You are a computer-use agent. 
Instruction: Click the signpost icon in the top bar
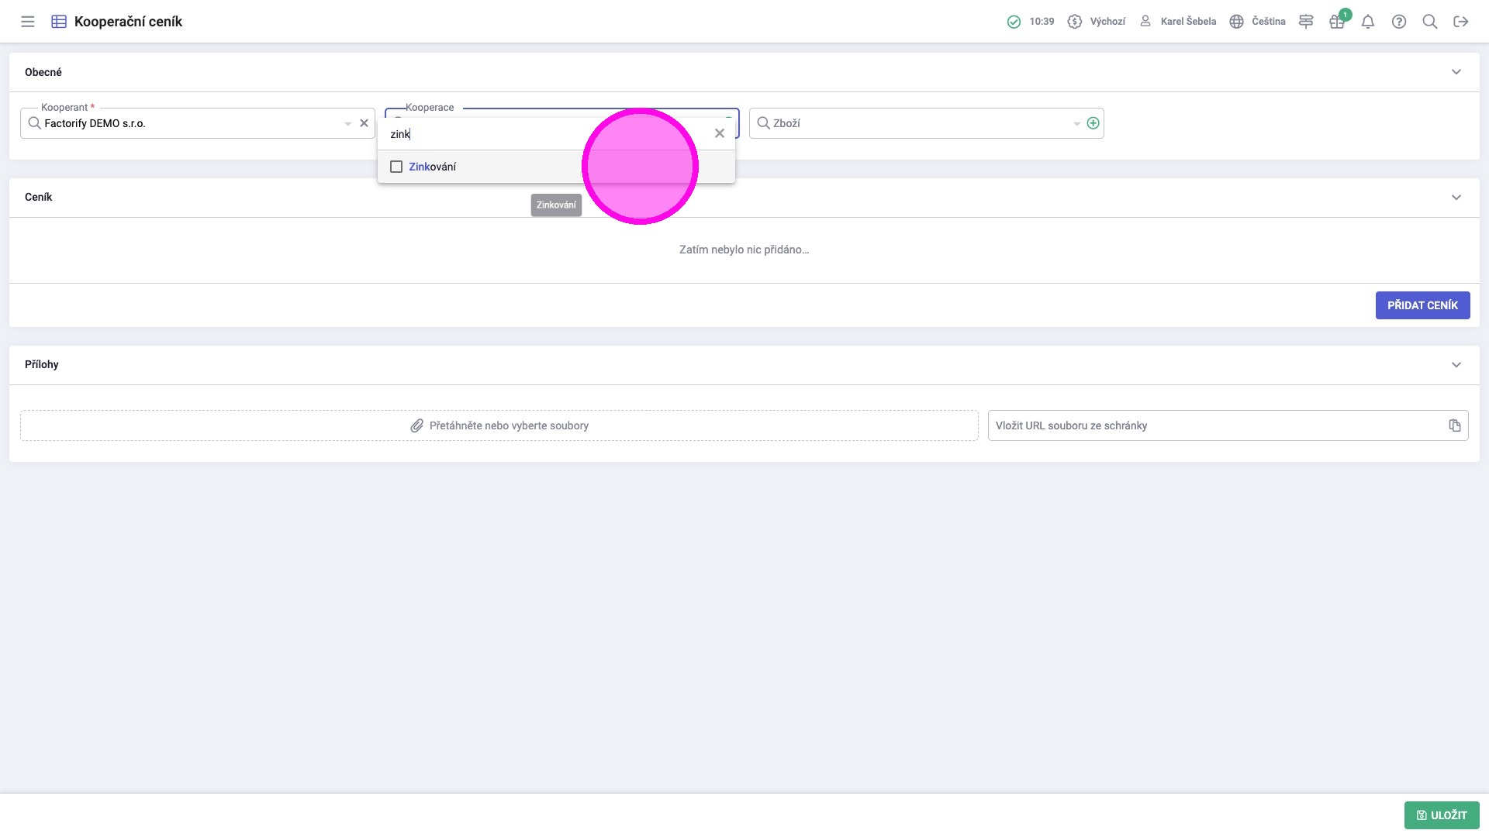pyautogui.click(x=1306, y=22)
